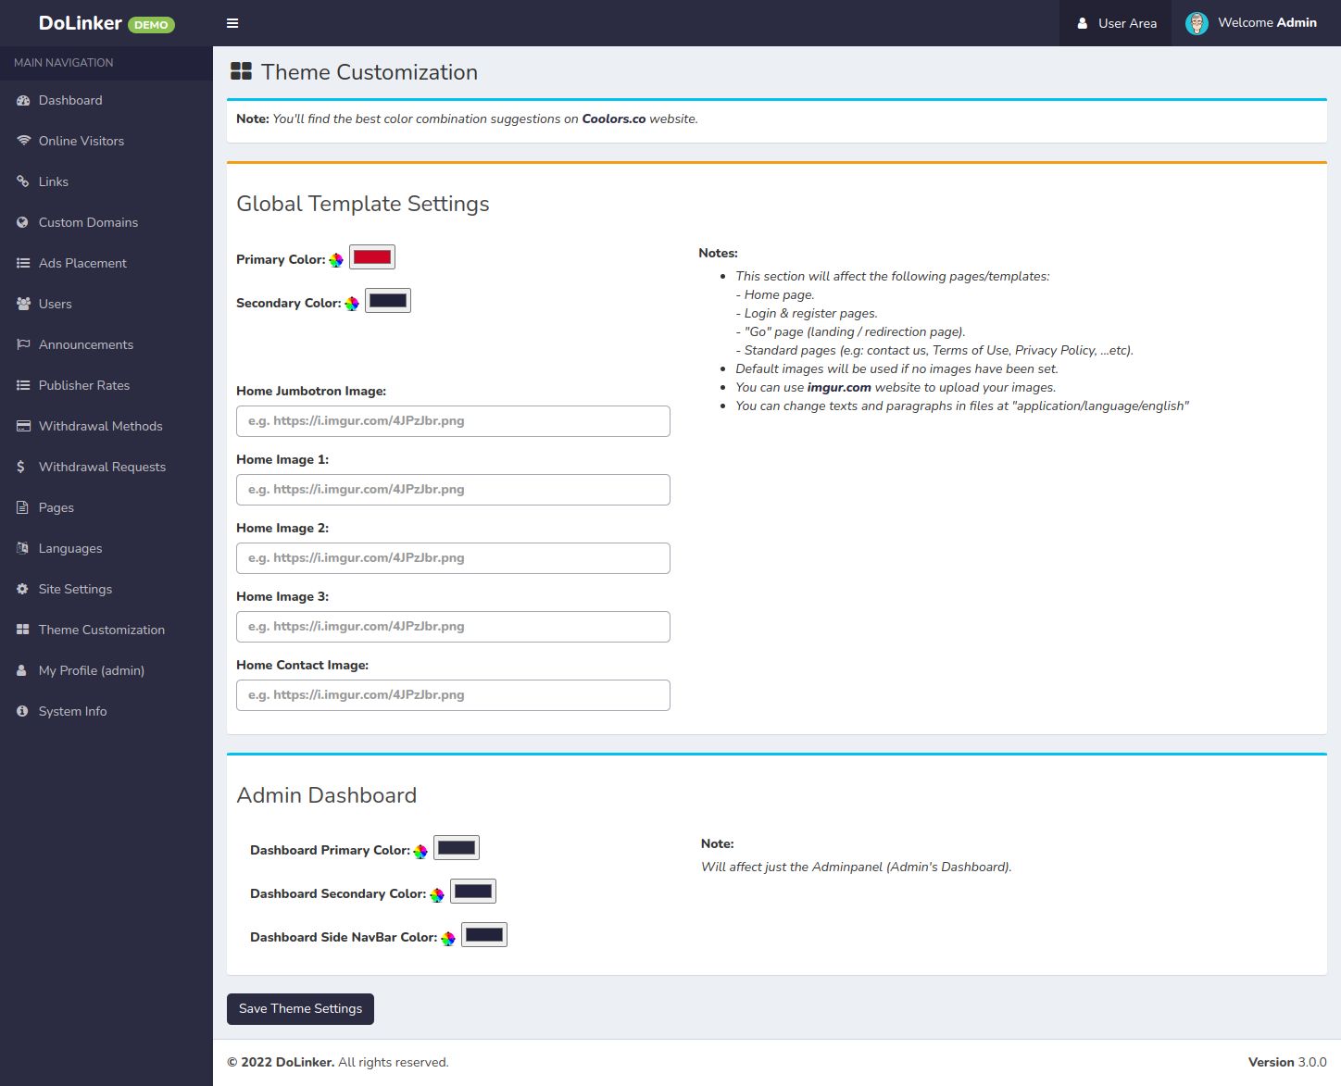Click the User Area button in header
The height and width of the screenshot is (1086, 1341).
[x=1115, y=23]
